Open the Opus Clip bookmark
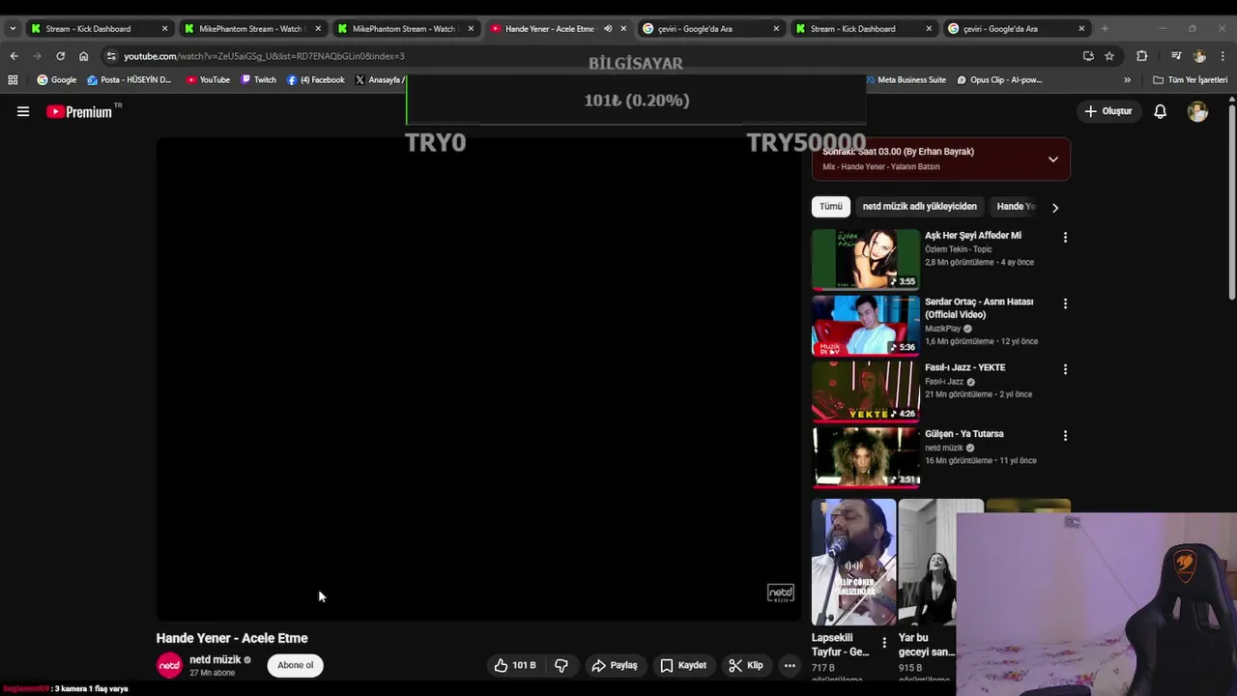This screenshot has width=1237, height=696. 999,80
